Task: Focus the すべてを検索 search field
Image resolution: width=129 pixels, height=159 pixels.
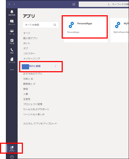Action: (x=41, y=25)
